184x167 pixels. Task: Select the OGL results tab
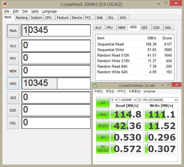168,27
